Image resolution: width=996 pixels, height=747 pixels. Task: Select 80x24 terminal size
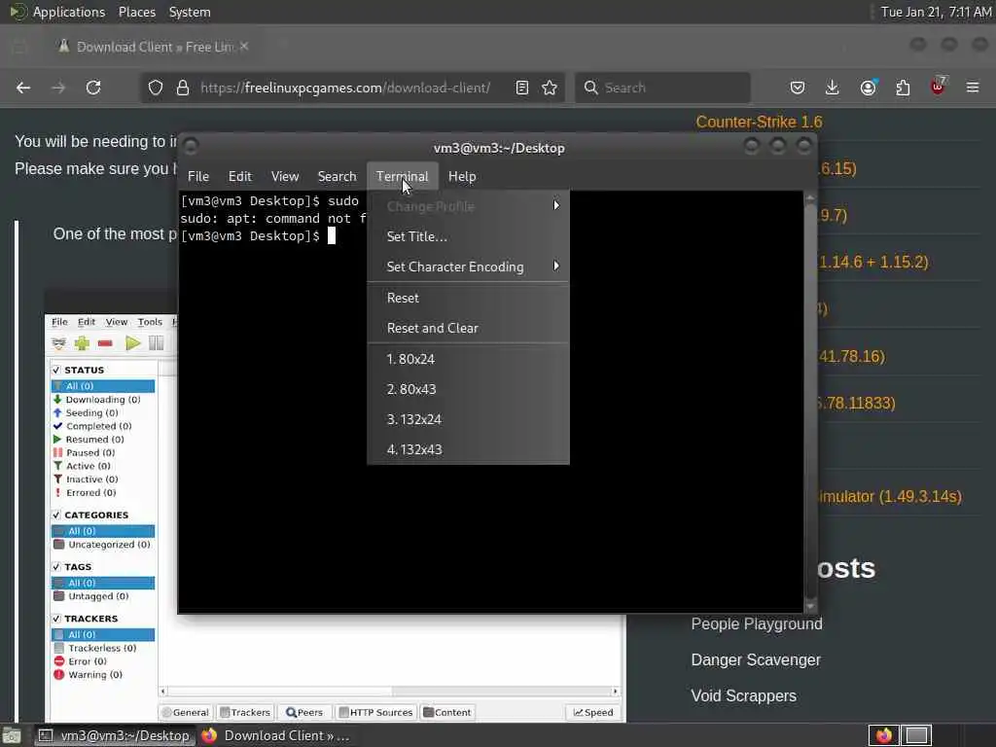pyautogui.click(x=468, y=359)
